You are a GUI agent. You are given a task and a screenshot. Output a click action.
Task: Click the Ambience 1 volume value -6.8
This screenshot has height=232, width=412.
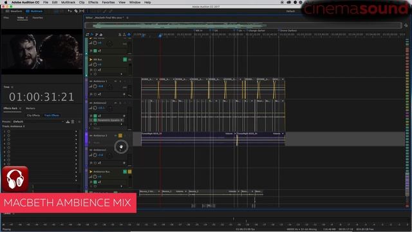tap(100, 86)
